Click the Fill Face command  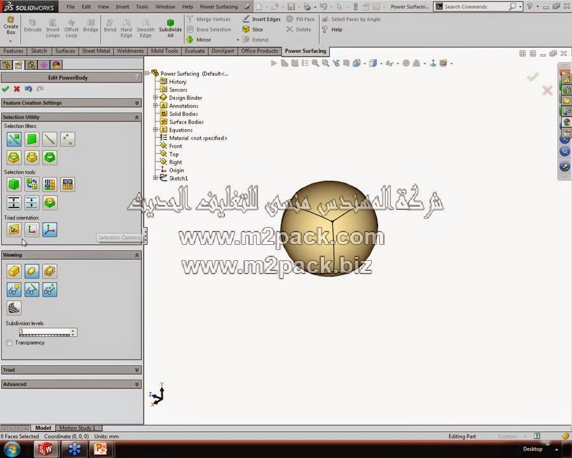[x=300, y=19]
